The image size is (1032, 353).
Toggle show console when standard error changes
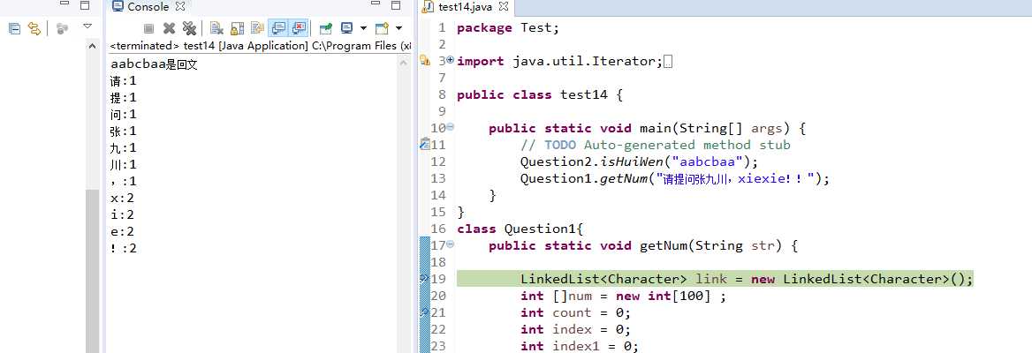click(x=299, y=28)
